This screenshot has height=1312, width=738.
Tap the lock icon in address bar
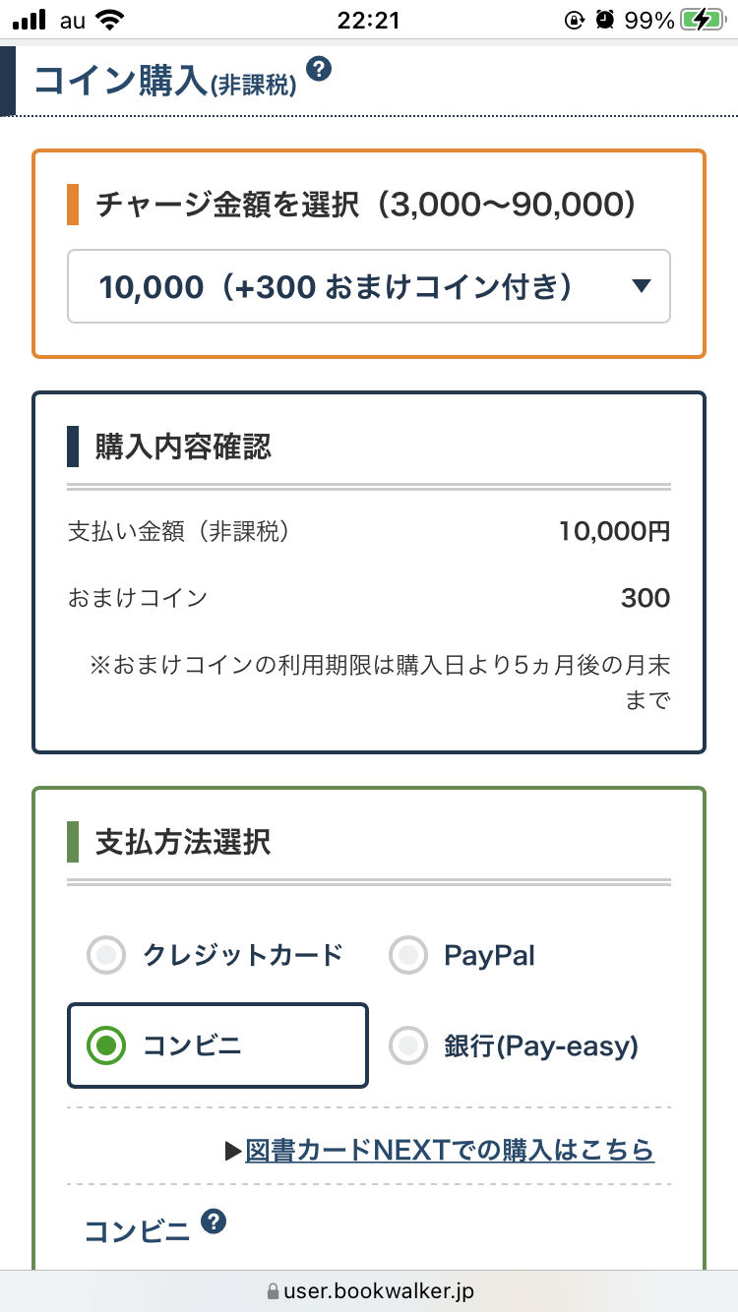(273, 1291)
